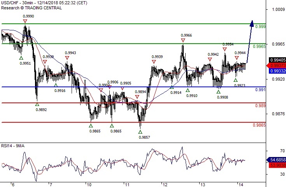The image size is (286, 187).
Task: Select the red triangle marker under 0.9943
Action: [67, 58]
